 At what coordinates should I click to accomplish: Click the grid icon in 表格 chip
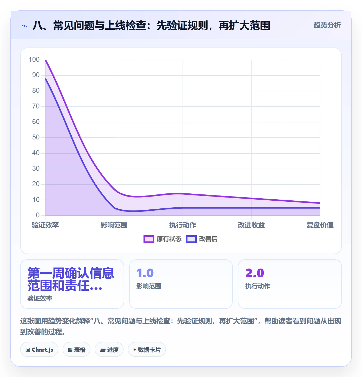point(70,350)
